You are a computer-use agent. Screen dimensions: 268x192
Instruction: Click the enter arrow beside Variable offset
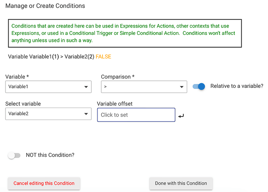[181, 116]
